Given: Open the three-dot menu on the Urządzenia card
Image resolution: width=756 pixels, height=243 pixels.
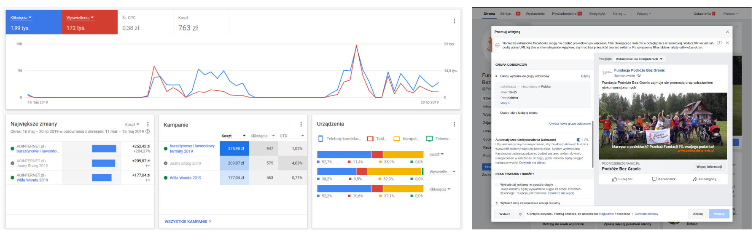Looking at the screenshot, I should [x=454, y=124].
